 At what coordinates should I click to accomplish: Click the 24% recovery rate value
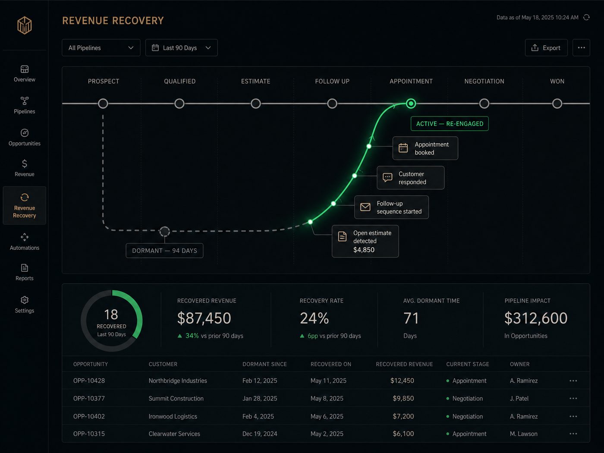point(315,318)
